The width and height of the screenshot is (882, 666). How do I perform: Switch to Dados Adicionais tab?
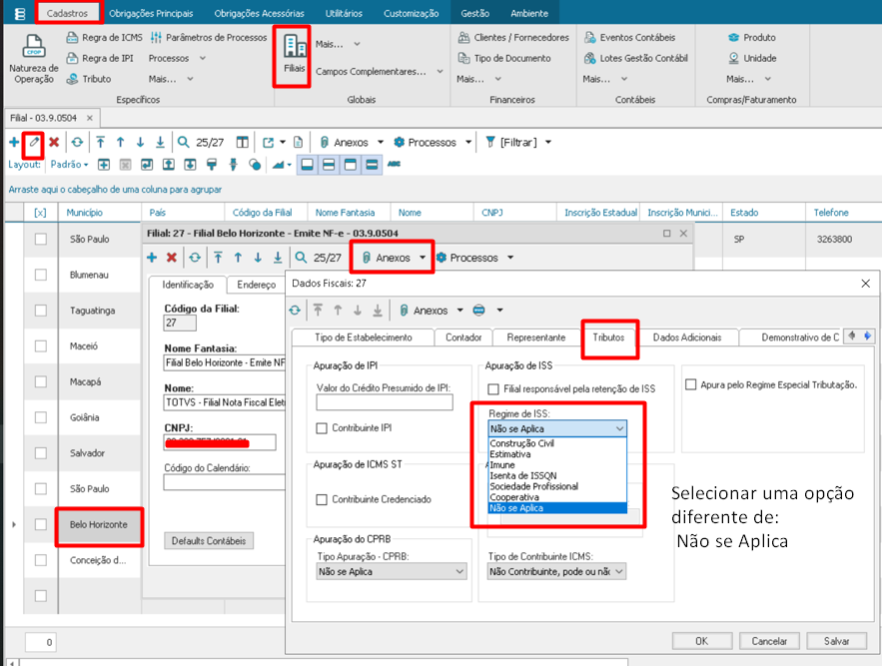point(687,337)
